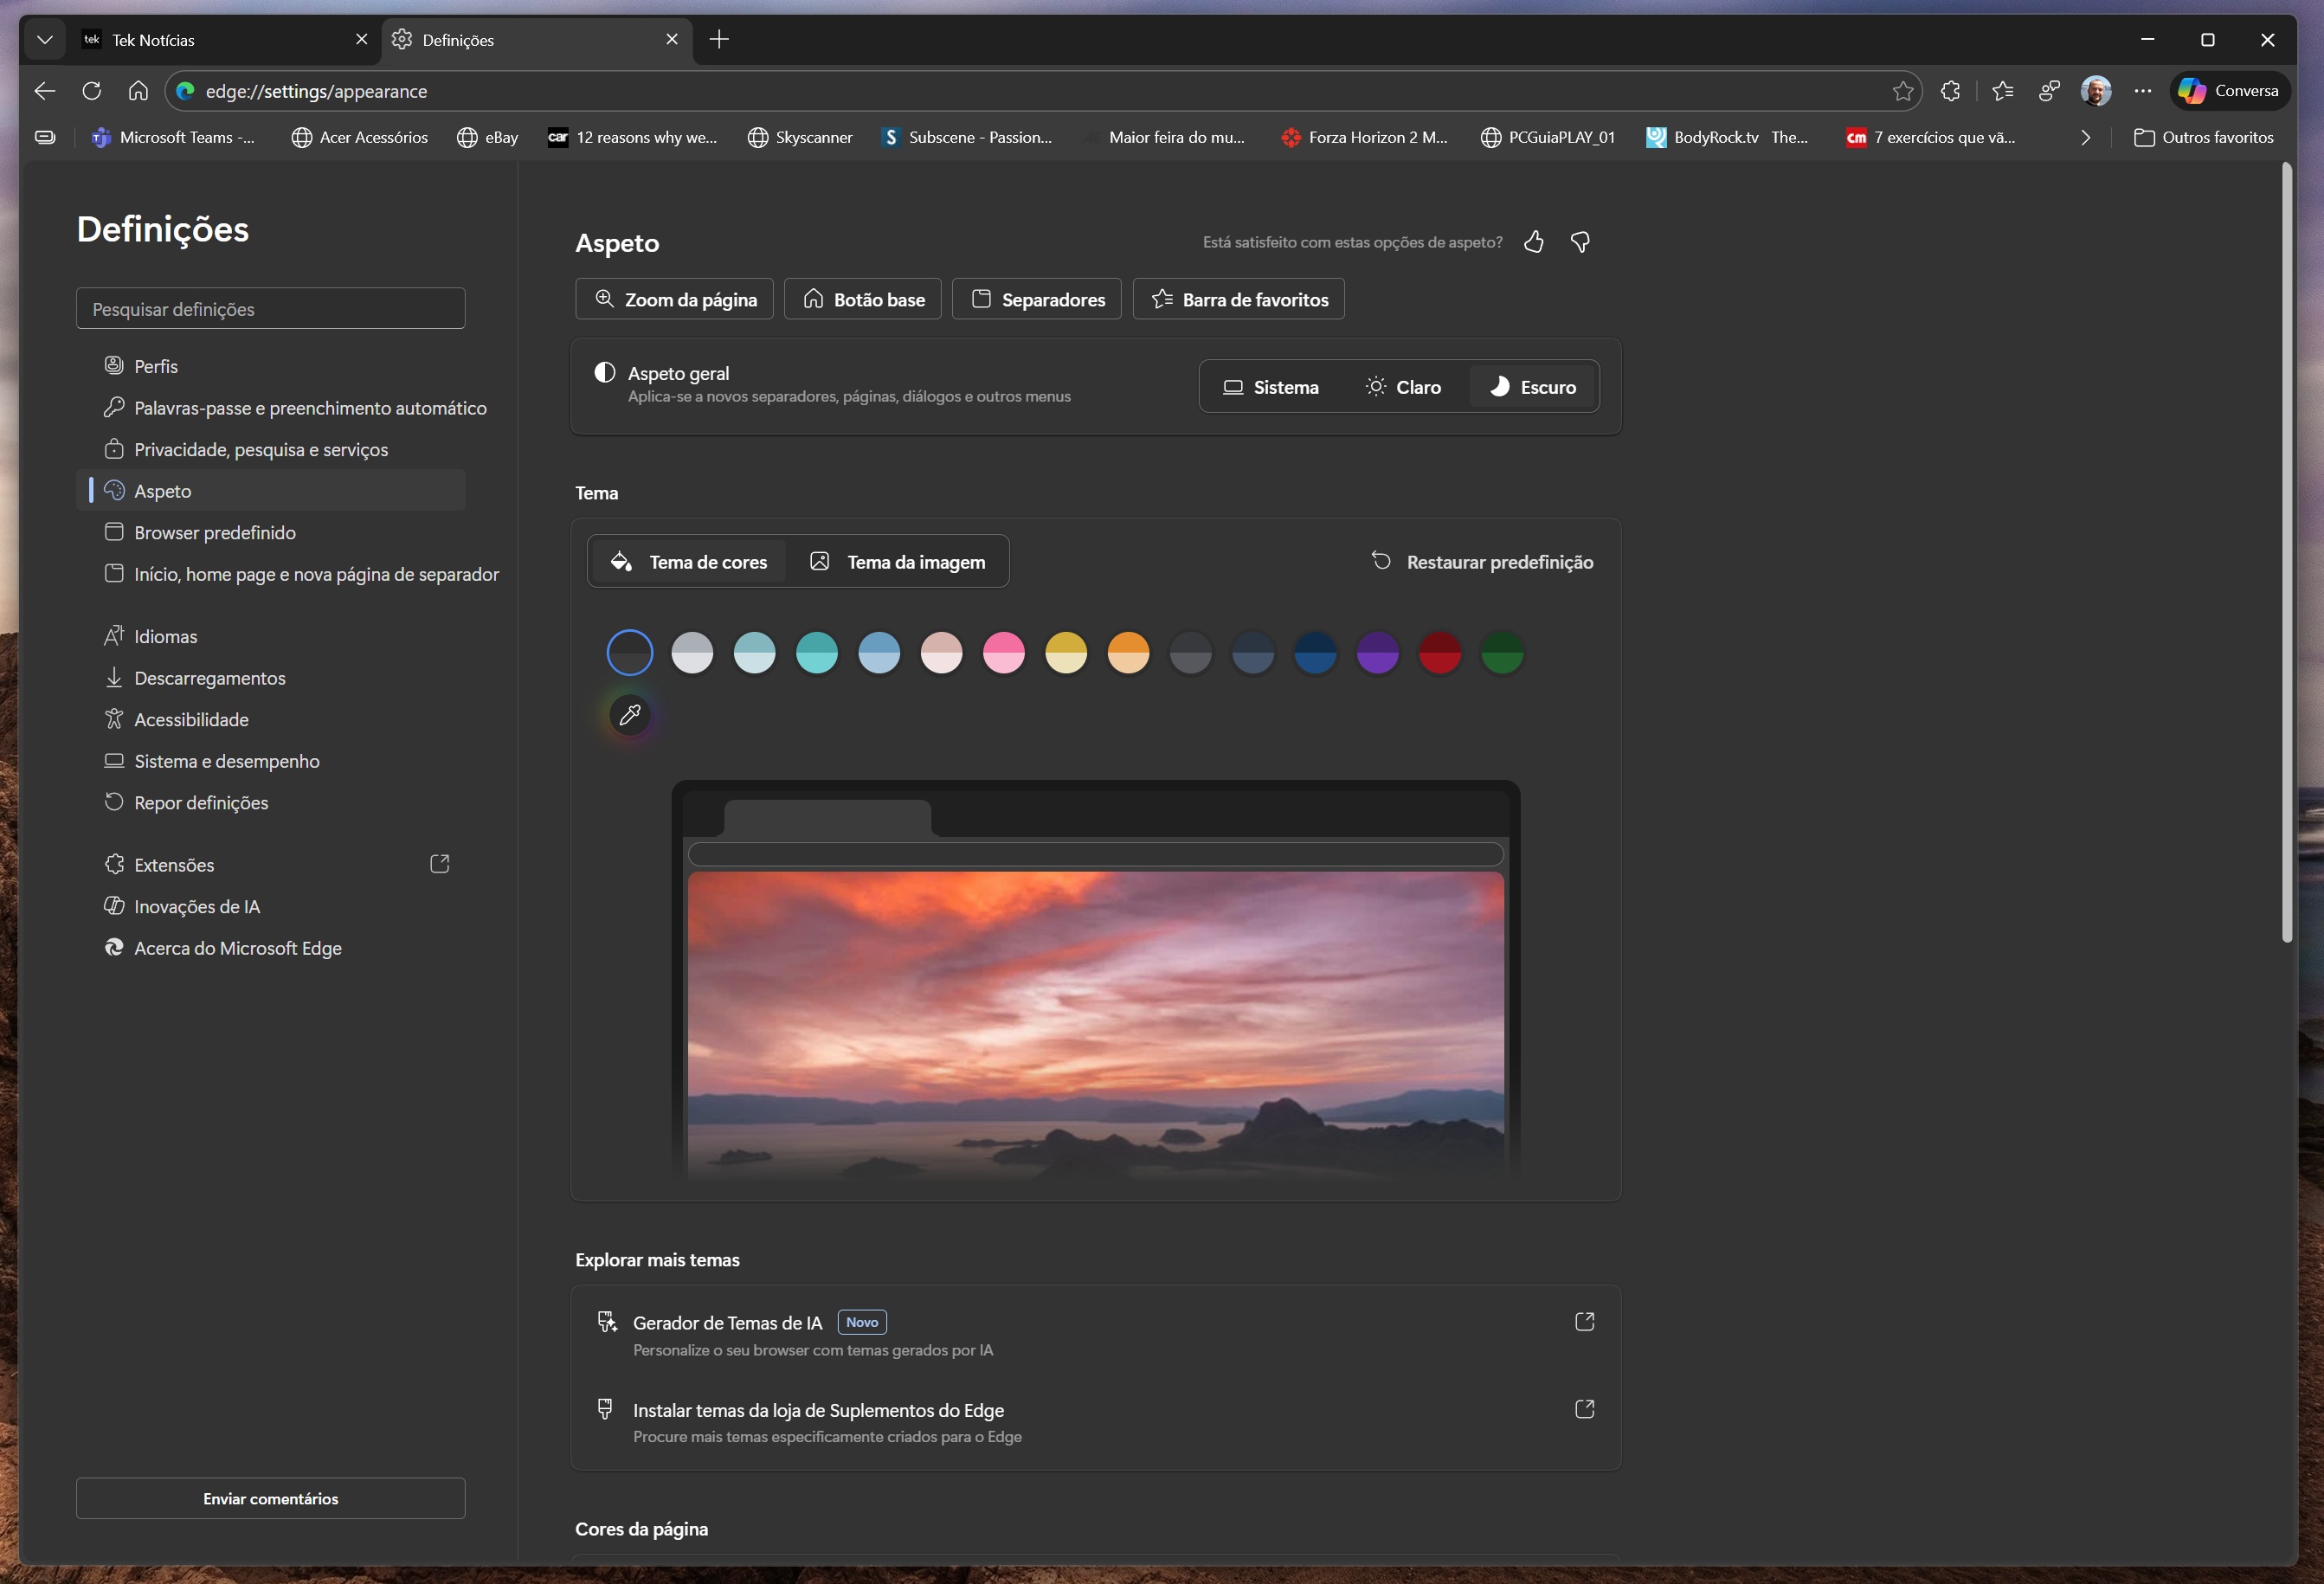The image size is (2324, 1584).
Task: Add this page to favorites star
Action: [1902, 91]
